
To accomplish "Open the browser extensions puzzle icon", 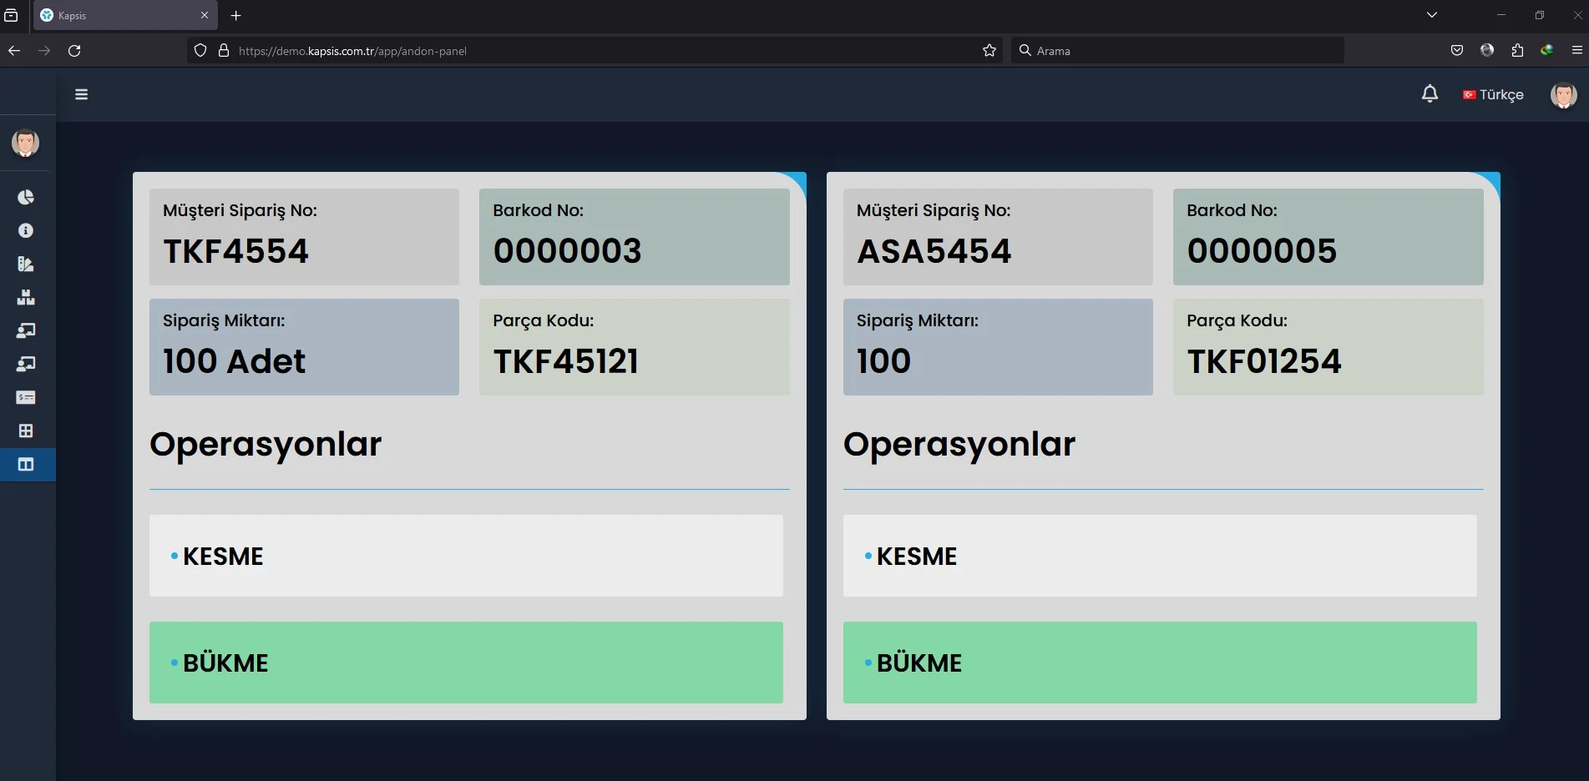I will click(x=1517, y=51).
